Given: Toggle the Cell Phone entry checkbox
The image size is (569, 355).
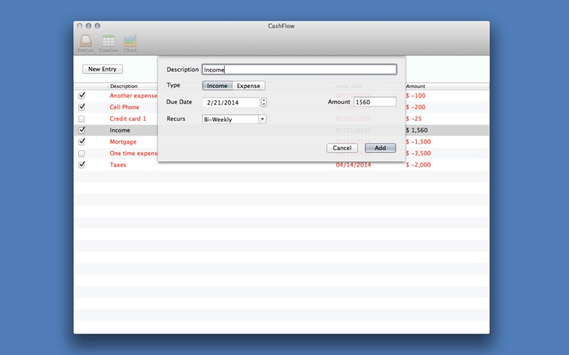Looking at the screenshot, I should pyautogui.click(x=81, y=107).
